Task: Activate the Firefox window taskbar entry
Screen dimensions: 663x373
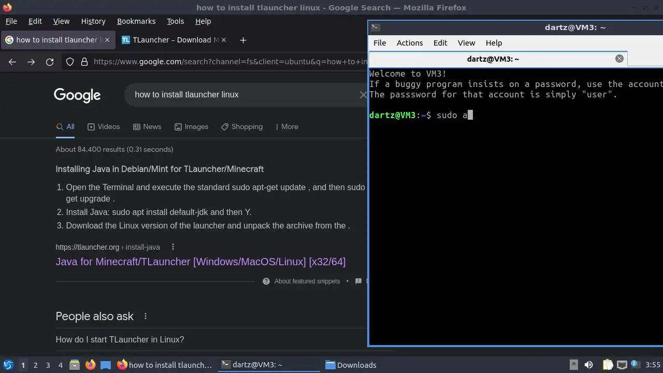Action: [165, 365]
